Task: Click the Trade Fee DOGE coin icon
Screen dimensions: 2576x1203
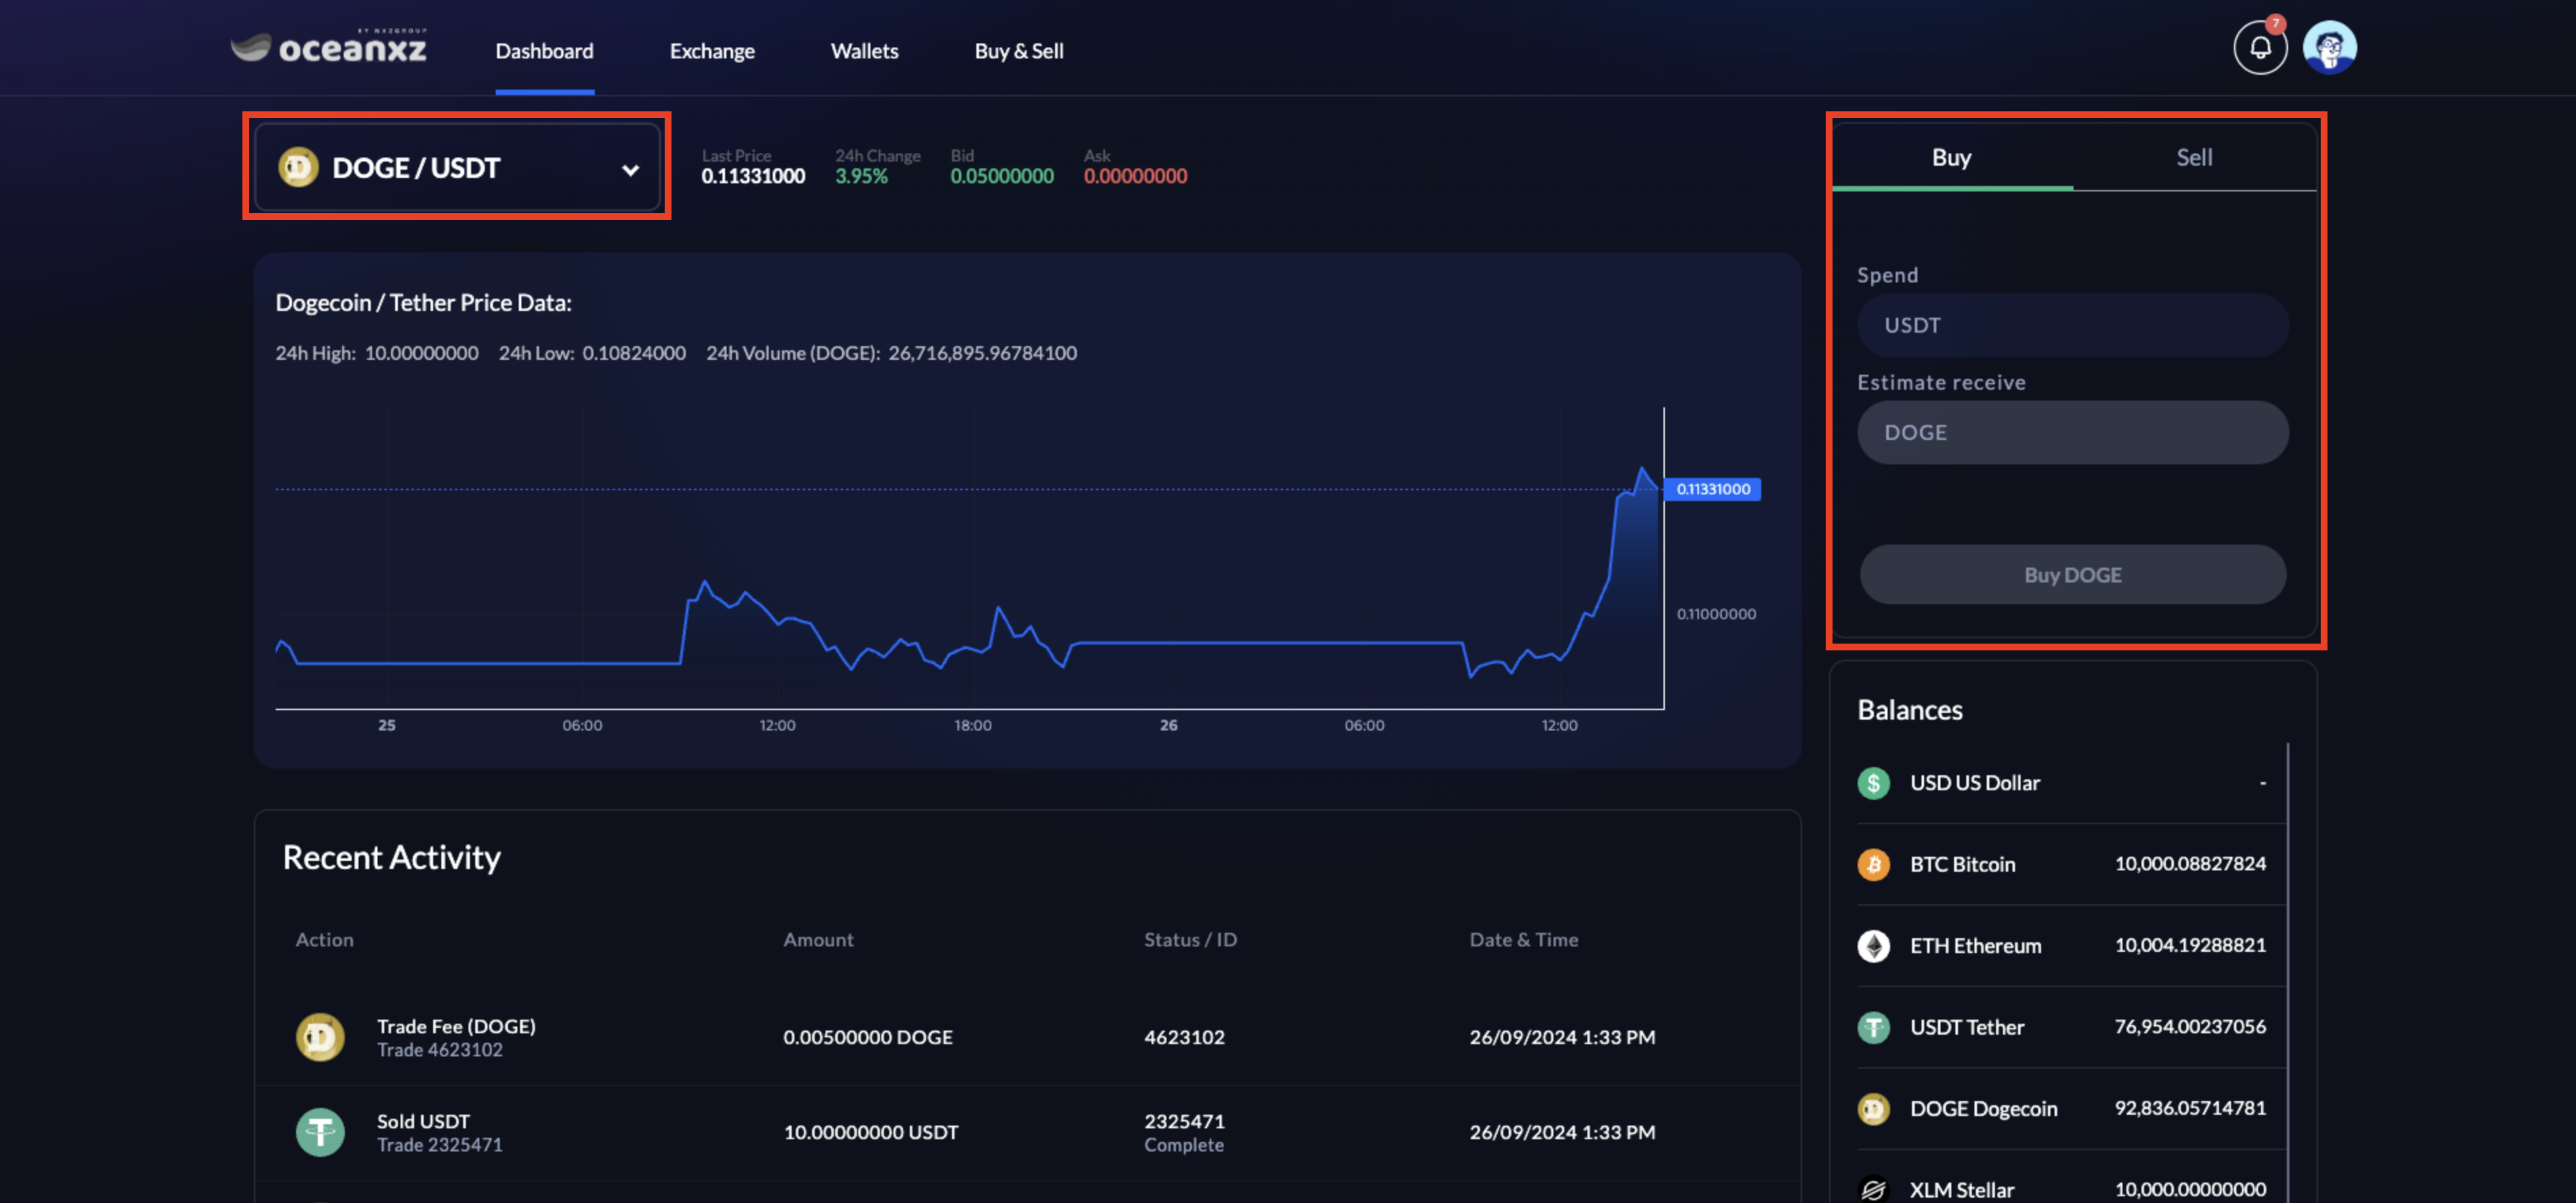Action: [x=320, y=1037]
